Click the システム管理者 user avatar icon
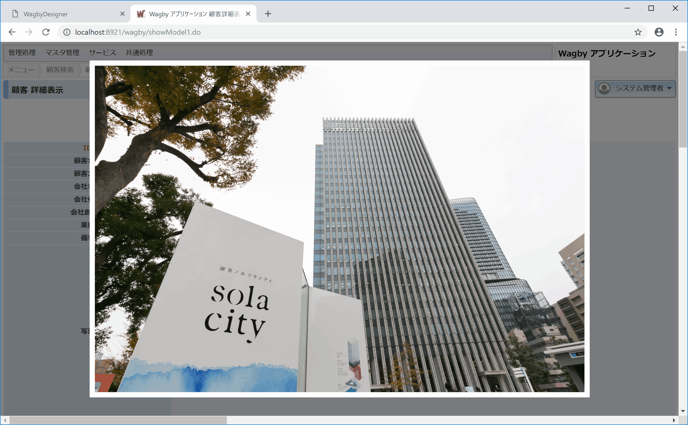Screen dimensions: 688x425 [604, 88]
